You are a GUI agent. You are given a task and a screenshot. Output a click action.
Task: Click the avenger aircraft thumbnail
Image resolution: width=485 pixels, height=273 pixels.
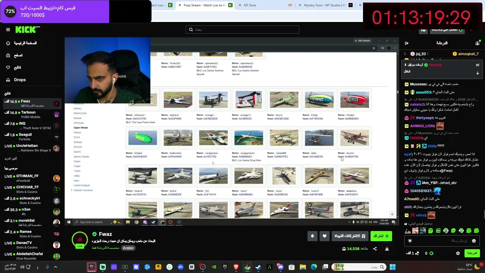pos(213,100)
